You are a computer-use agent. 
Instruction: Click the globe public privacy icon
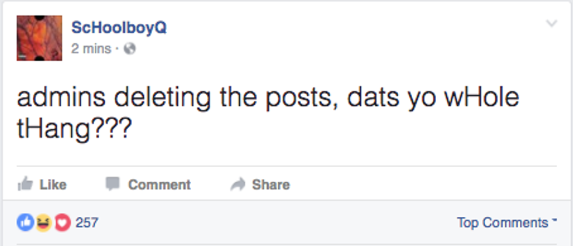[x=130, y=49]
